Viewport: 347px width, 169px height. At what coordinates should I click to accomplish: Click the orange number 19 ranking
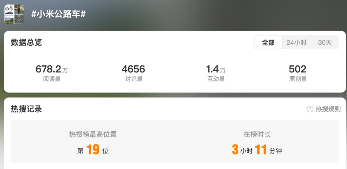pyautogui.click(x=93, y=150)
